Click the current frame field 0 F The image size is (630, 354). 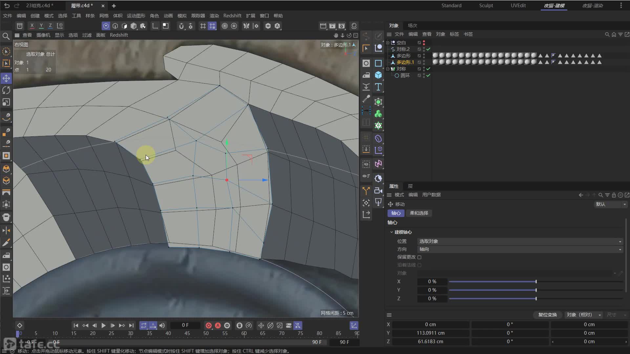point(185,325)
